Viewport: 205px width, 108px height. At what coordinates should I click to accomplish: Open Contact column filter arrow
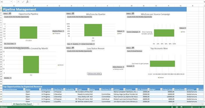(124, 89)
